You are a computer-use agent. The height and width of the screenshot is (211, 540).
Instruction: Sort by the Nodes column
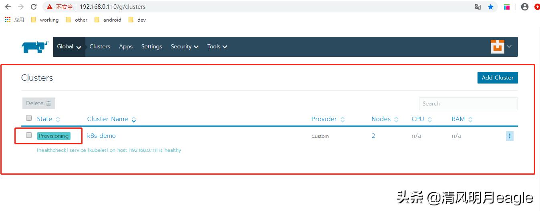coord(385,119)
